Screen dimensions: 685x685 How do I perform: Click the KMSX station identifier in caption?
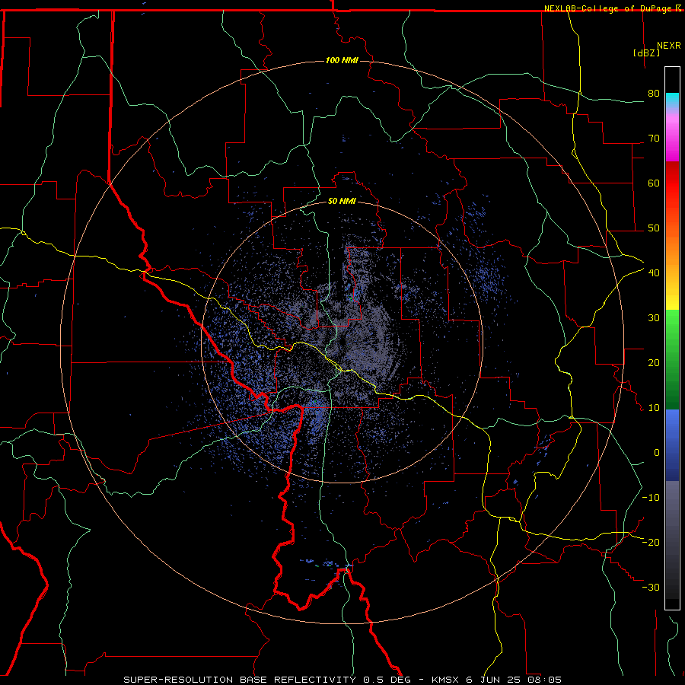click(445, 680)
